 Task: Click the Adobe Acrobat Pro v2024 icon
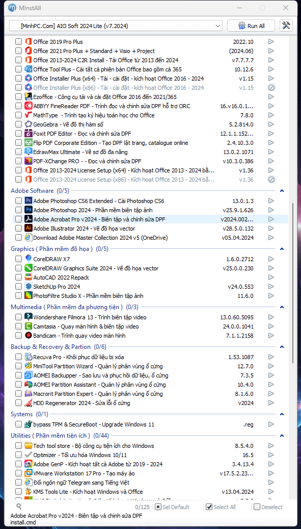pyautogui.click(x=29, y=219)
